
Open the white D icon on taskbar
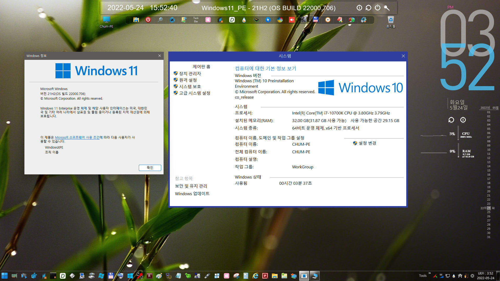tap(63, 276)
